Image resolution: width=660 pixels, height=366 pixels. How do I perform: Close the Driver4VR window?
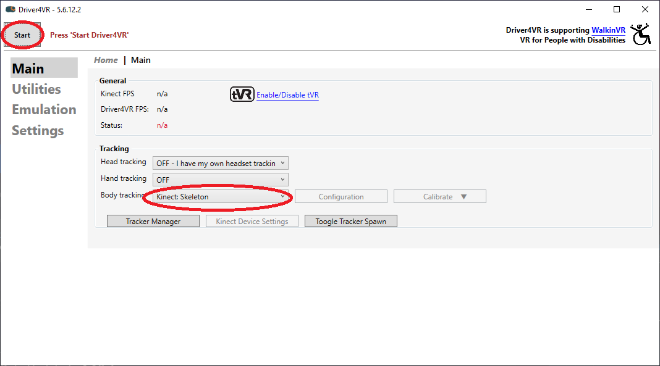click(x=645, y=9)
